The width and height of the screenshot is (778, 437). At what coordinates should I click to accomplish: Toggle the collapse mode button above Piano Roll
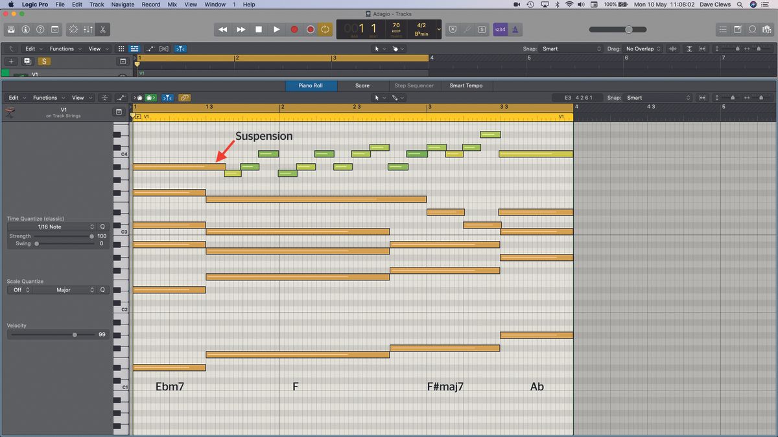[x=104, y=97]
